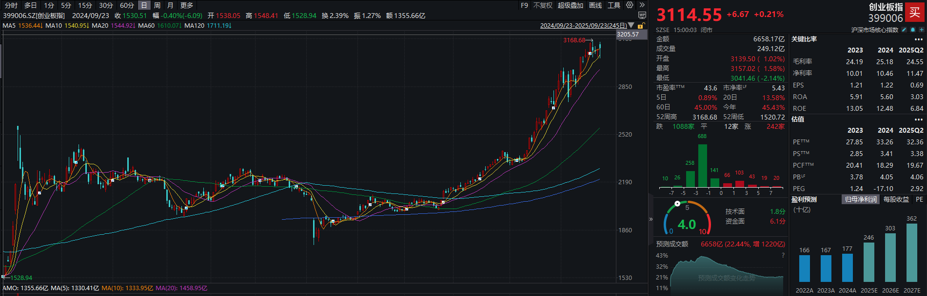
Task: Open the date range dropdown triangle
Action: [x=631, y=25]
